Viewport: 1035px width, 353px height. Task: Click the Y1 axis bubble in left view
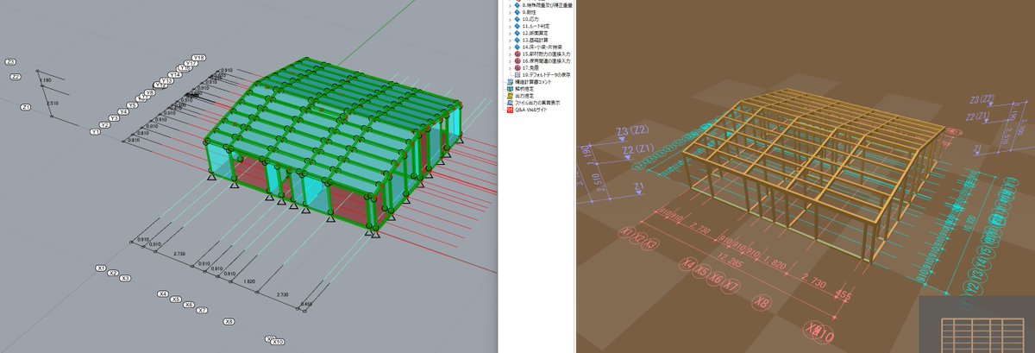point(95,131)
